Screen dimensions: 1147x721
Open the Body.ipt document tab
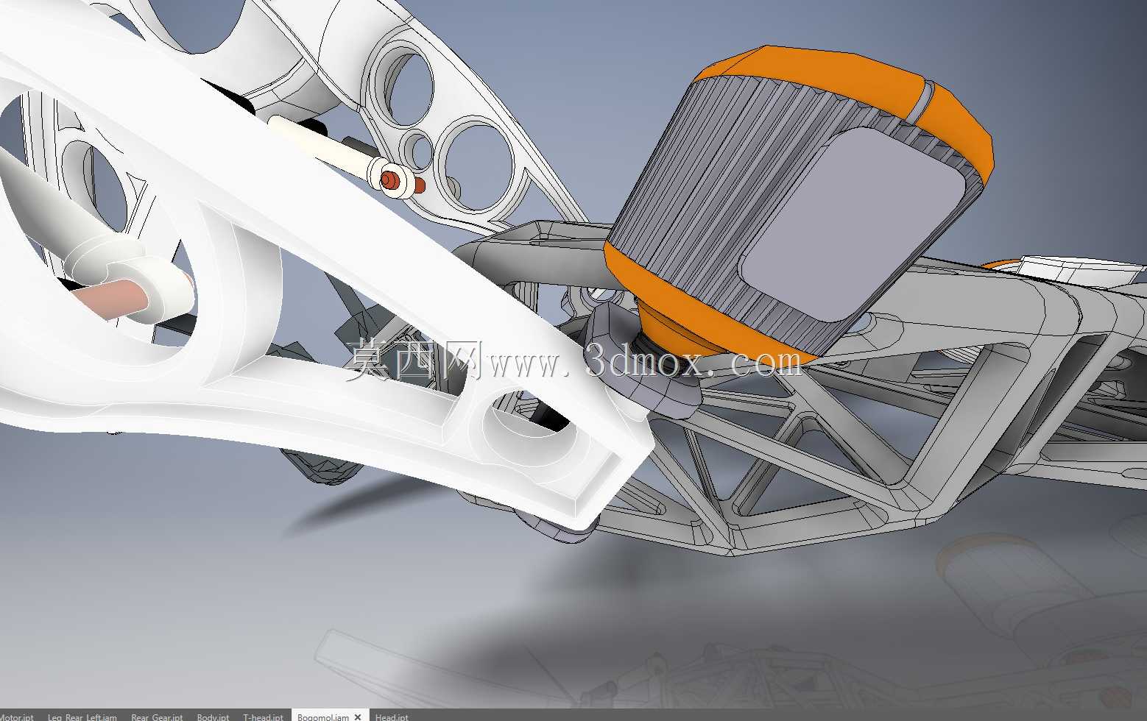coord(213,716)
